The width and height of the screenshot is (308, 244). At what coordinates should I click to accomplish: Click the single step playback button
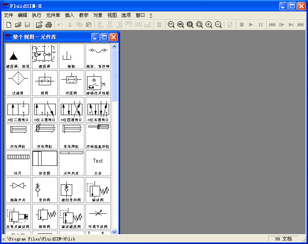[x=281, y=25]
